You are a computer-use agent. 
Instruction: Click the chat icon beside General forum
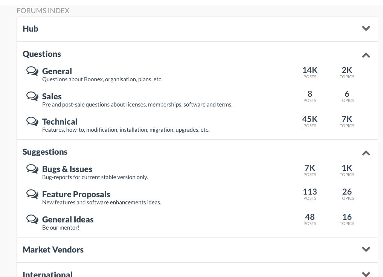pos(32,71)
